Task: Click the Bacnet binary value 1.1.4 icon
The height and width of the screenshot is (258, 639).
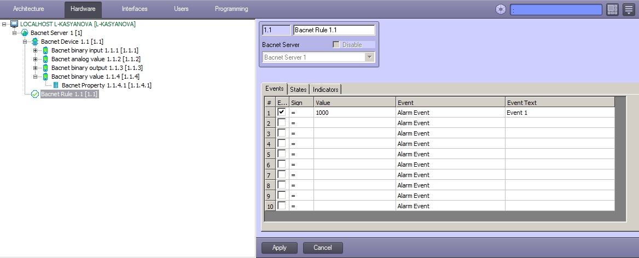Action: (45, 77)
